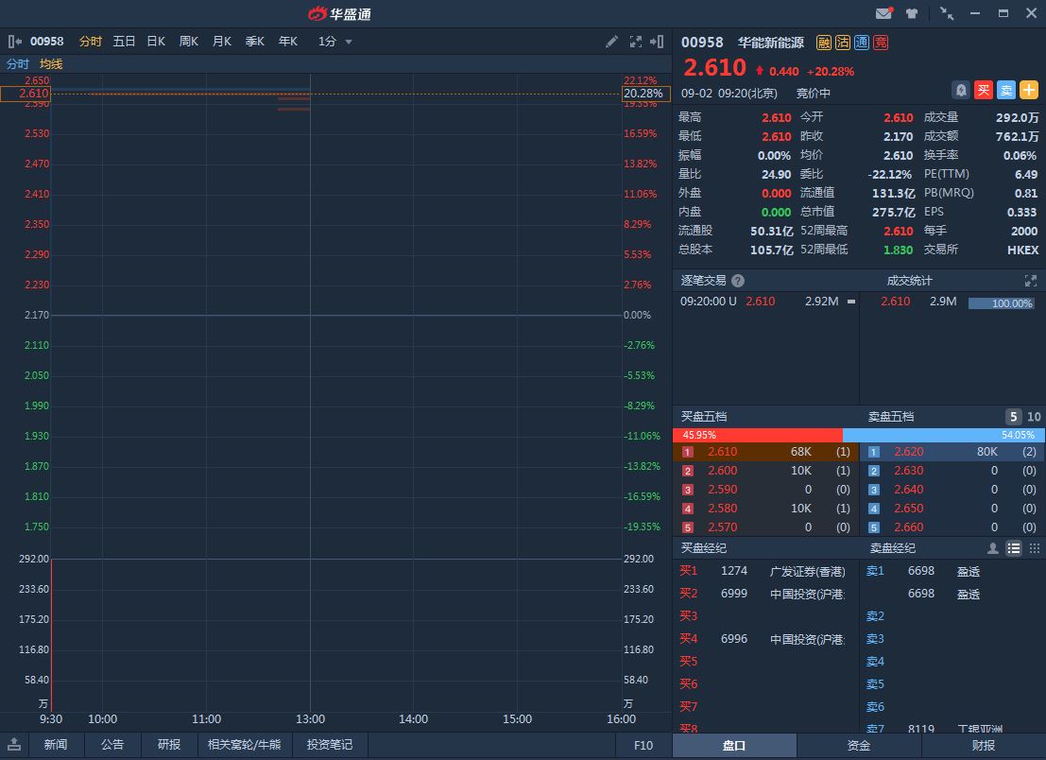Click sell broker code 8119

coord(920,728)
